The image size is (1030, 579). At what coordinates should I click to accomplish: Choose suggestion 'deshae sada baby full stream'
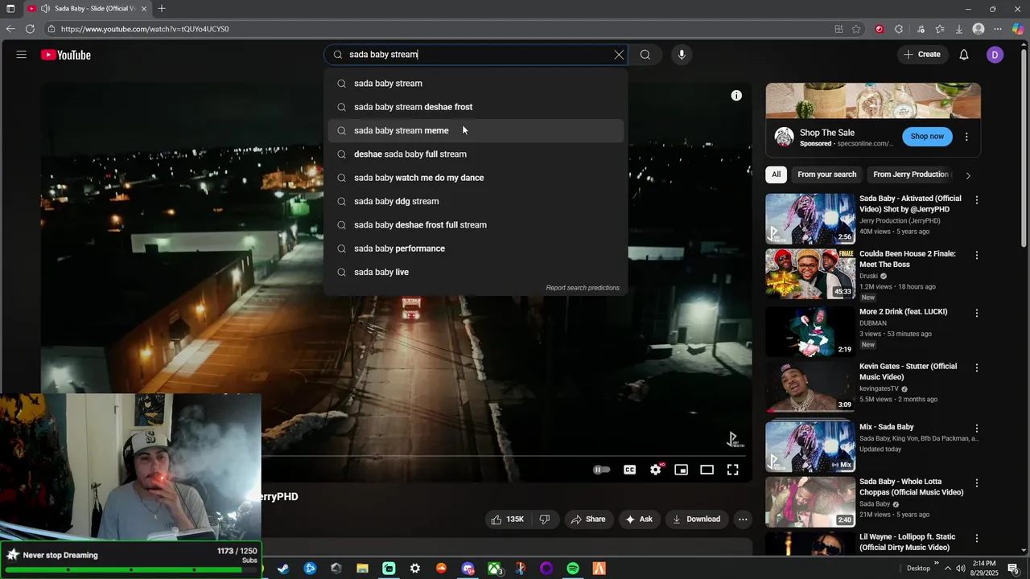click(476, 154)
